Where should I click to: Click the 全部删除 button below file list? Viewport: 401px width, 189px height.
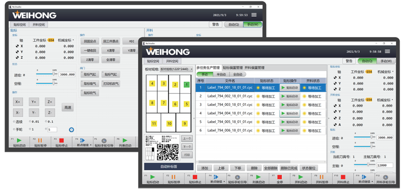point(271,168)
